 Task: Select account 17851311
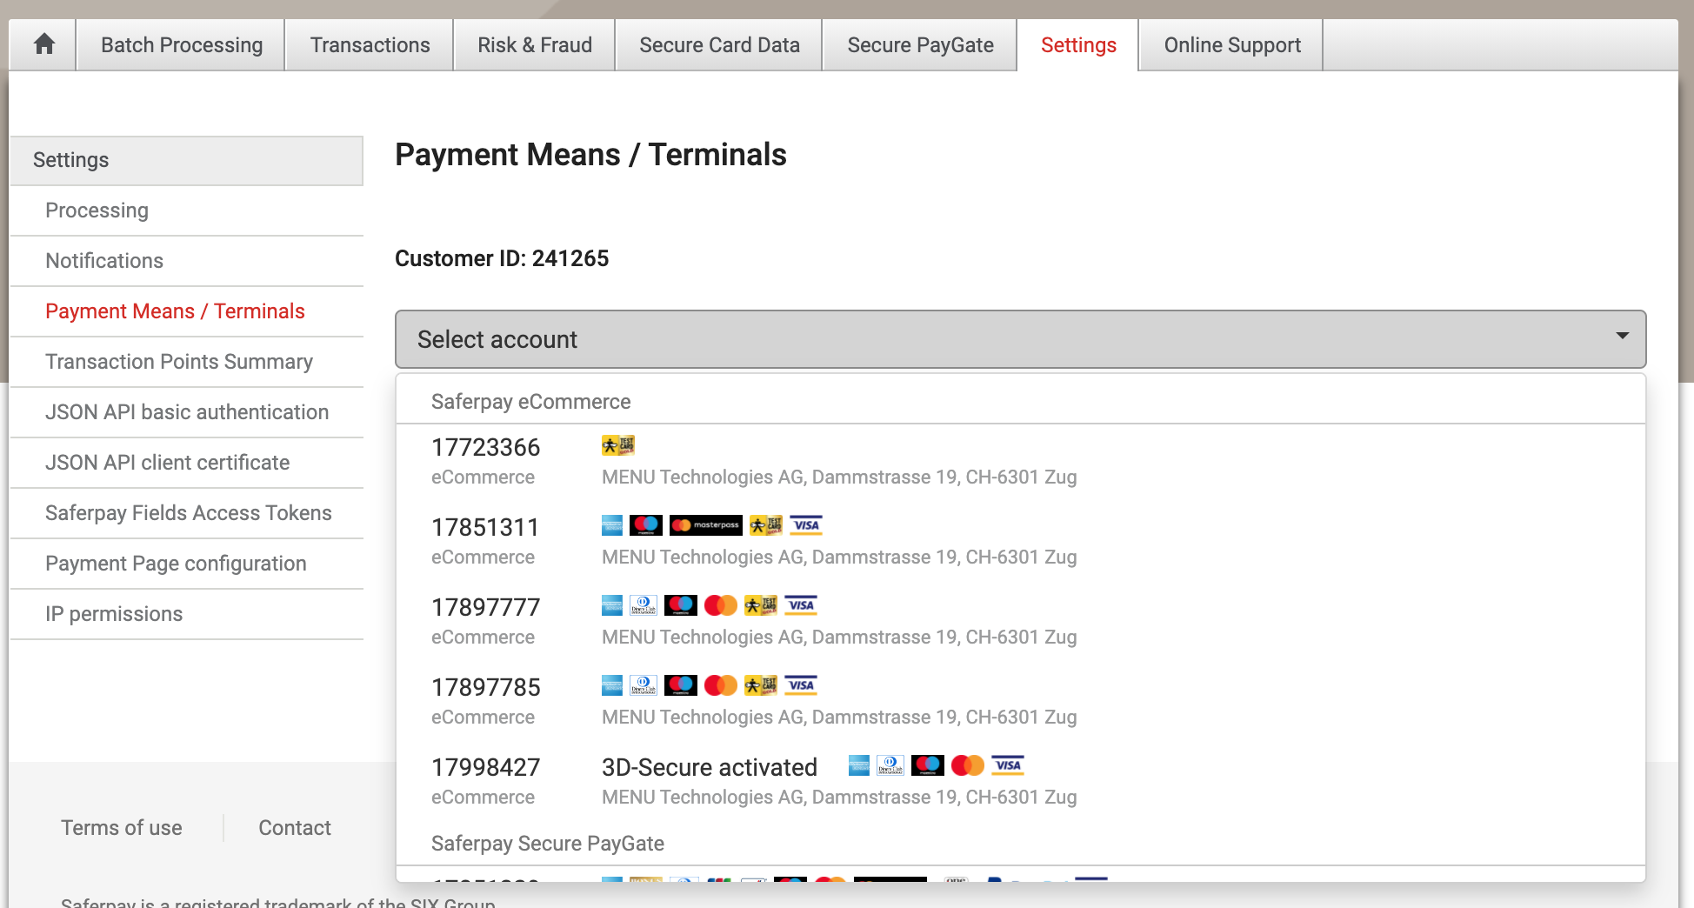[1020, 542]
